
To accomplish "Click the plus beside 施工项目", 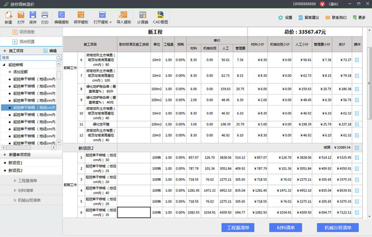I will [4, 51].
